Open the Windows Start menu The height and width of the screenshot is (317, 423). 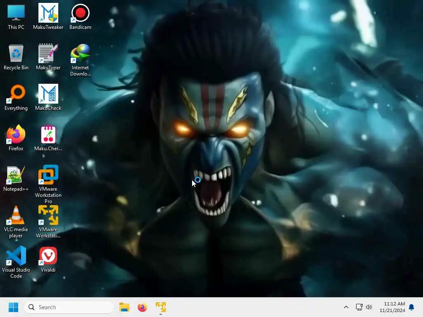13,307
